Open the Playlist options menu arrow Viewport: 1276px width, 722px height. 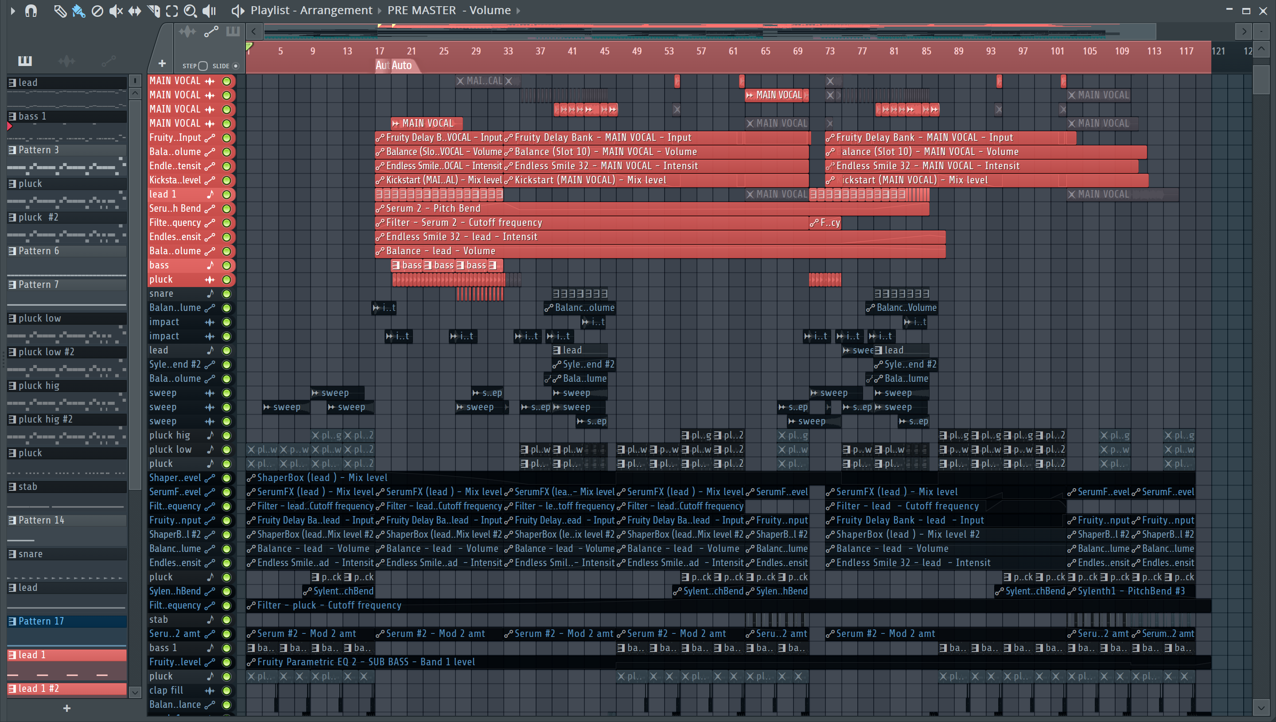tap(13, 11)
